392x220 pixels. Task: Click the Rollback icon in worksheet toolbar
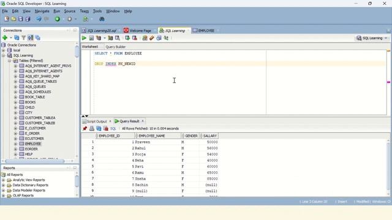pos(135,38)
